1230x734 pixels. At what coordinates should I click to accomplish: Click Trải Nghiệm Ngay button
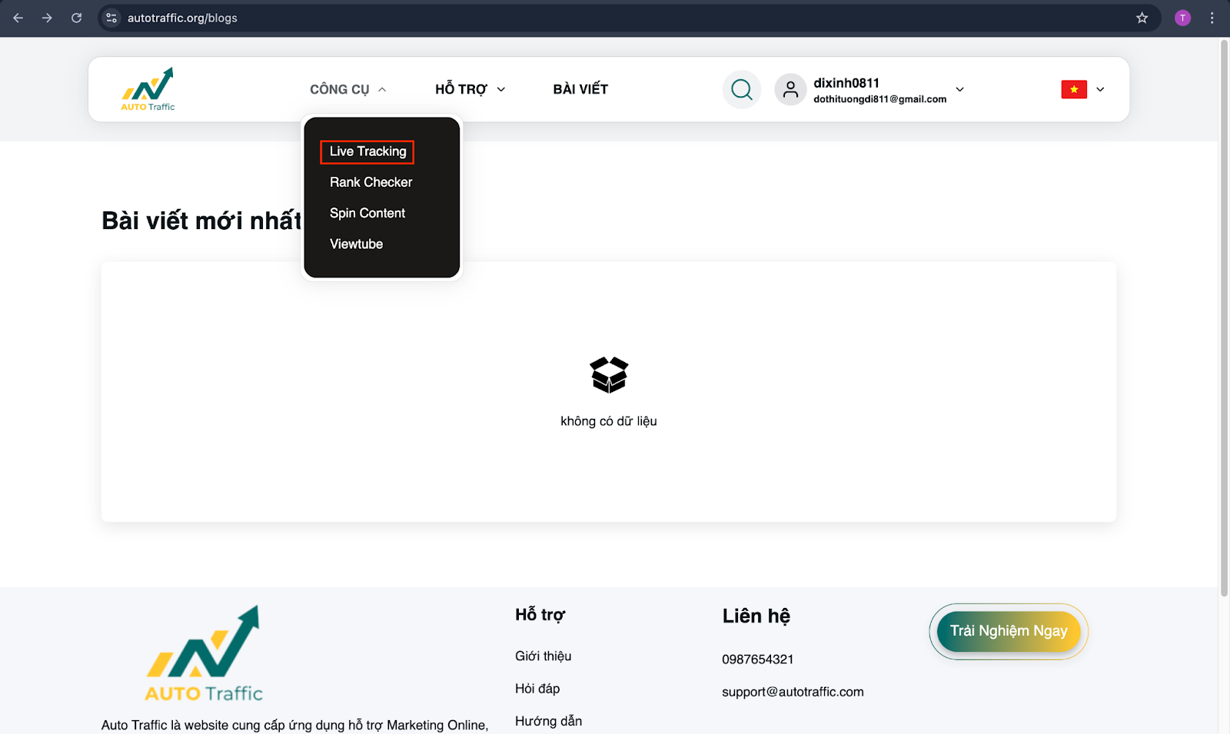(1009, 631)
